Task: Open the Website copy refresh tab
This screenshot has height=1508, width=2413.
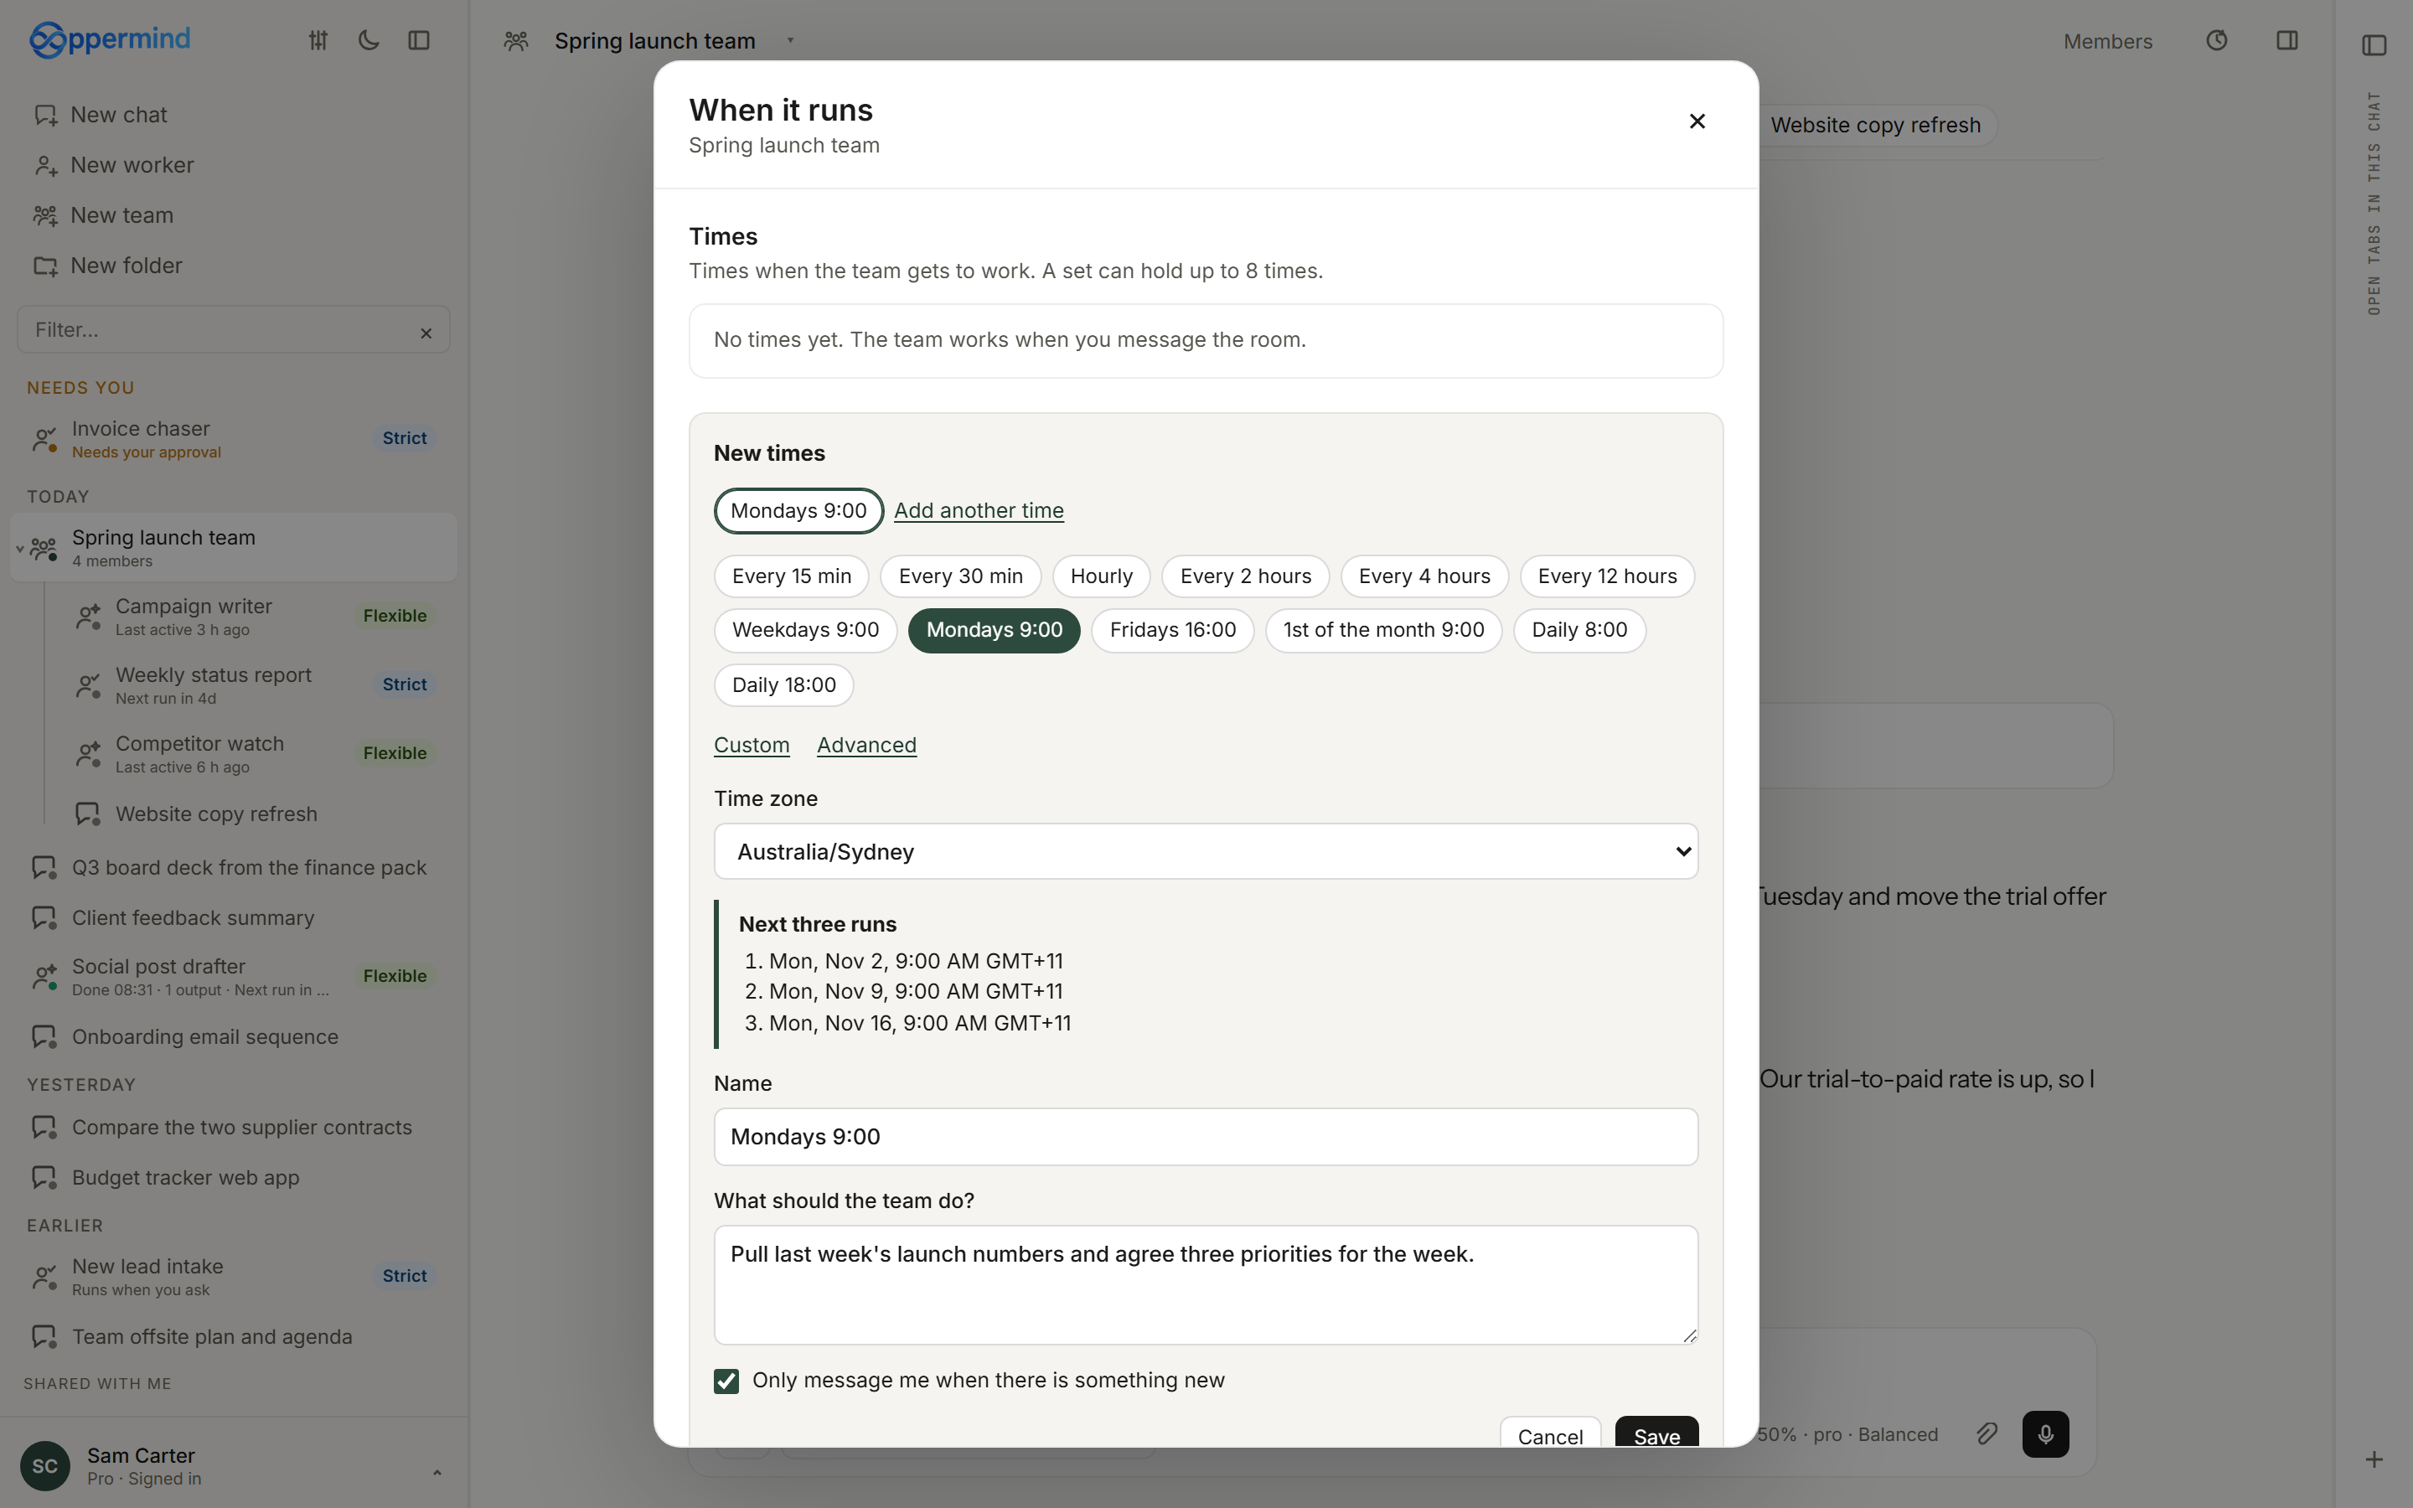Action: (x=1874, y=126)
